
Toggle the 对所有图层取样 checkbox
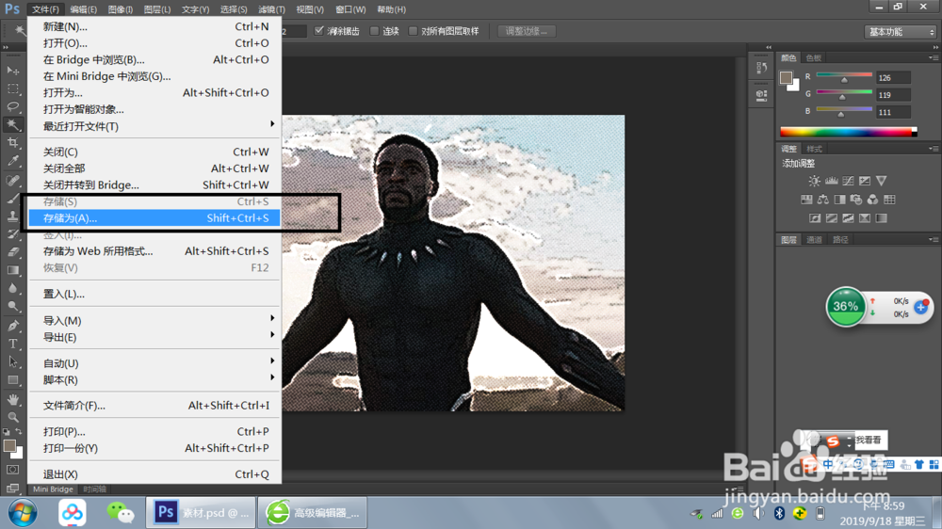point(413,31)
